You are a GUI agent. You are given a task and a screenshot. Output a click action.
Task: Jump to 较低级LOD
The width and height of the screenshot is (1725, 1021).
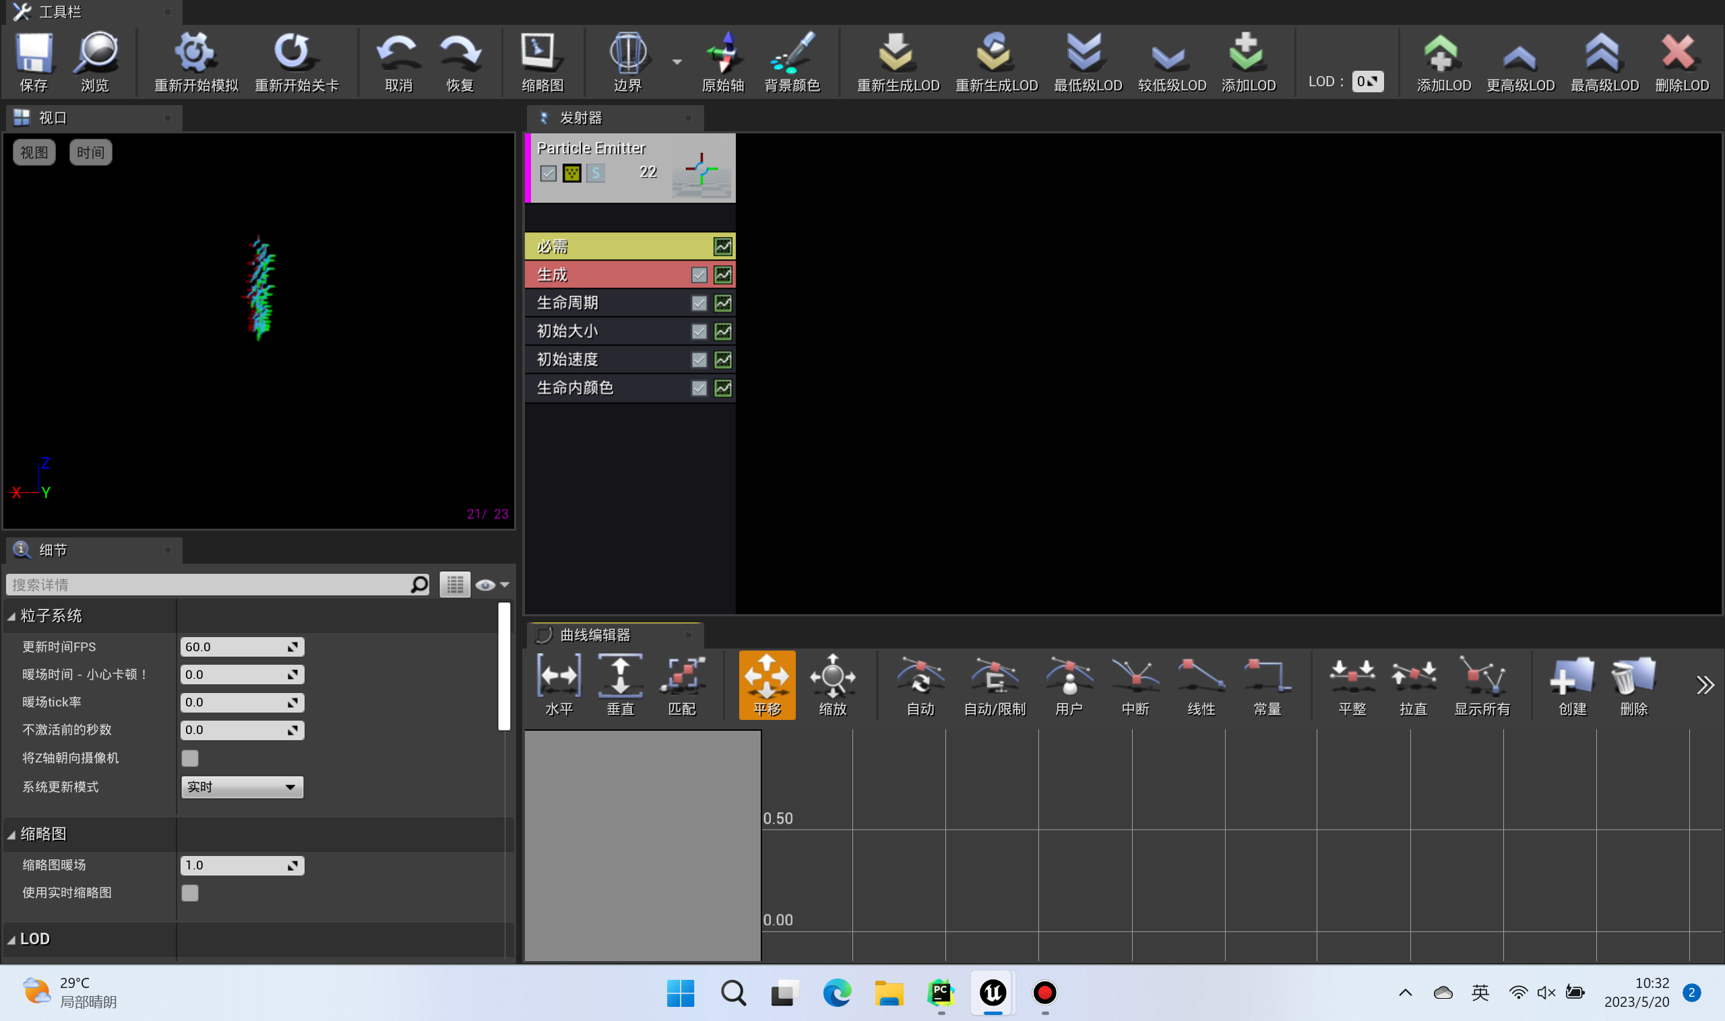click(x=1172, y=61)
